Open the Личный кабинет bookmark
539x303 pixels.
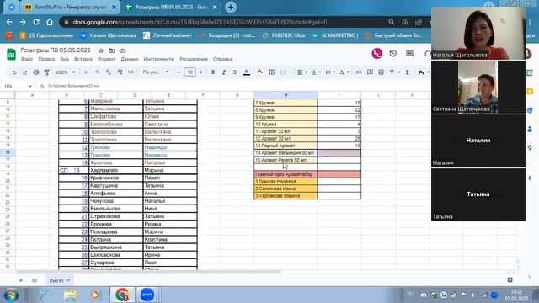point(168,35)
